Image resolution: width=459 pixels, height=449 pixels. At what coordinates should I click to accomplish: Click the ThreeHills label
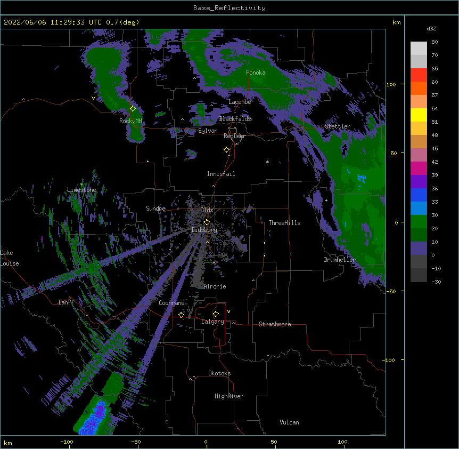click(284, 223)
